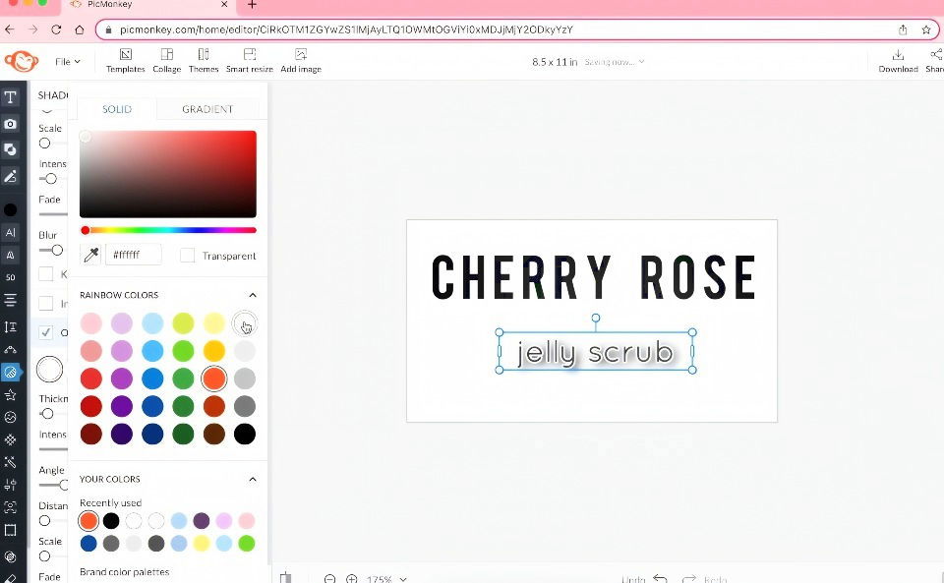The image size is (944, 583).
Task: Select the Text tool in the sidebar
Action: tap(11, 97)
